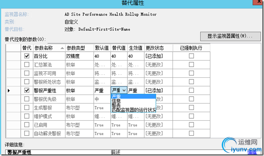The height and width of the screenshot is (156, 264).
Task: Select 匹配监视器的运行状况 option
Action: [x=133, y=110]
